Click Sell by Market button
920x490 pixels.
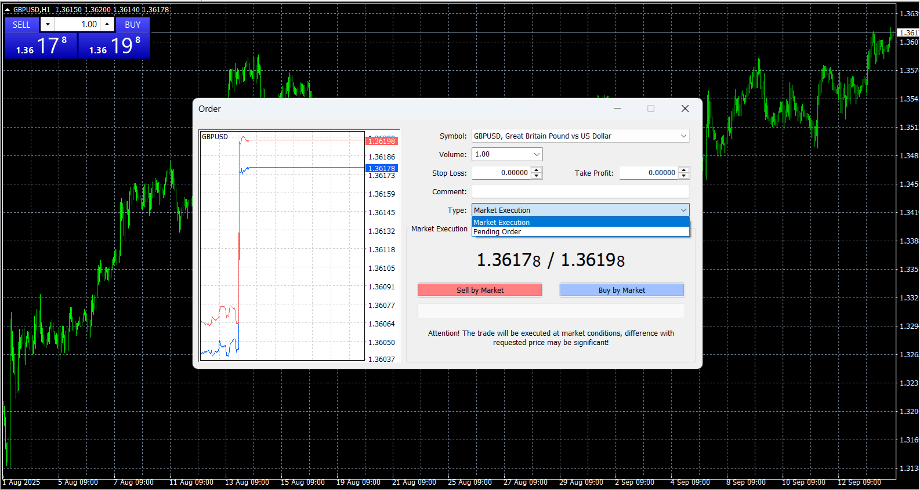pos(480,290)
